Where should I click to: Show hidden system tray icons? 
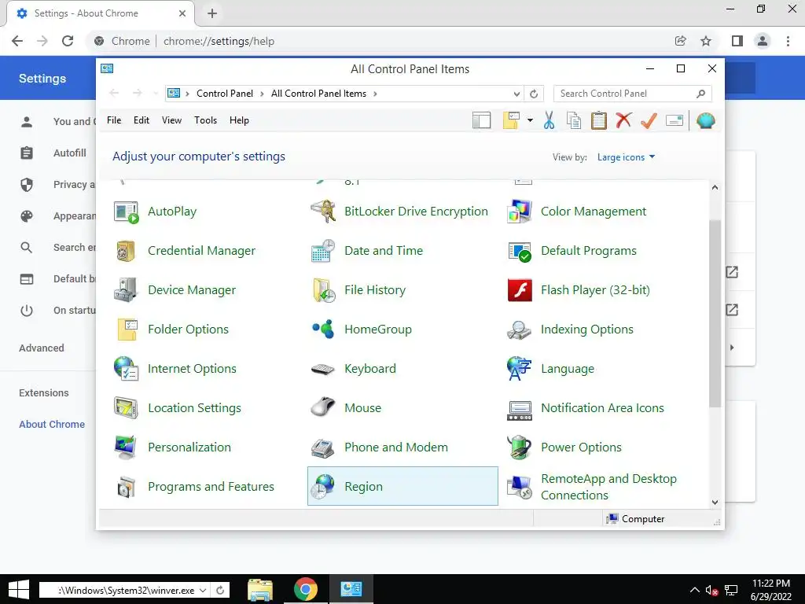pyautogui.click(x=694, y=590)
